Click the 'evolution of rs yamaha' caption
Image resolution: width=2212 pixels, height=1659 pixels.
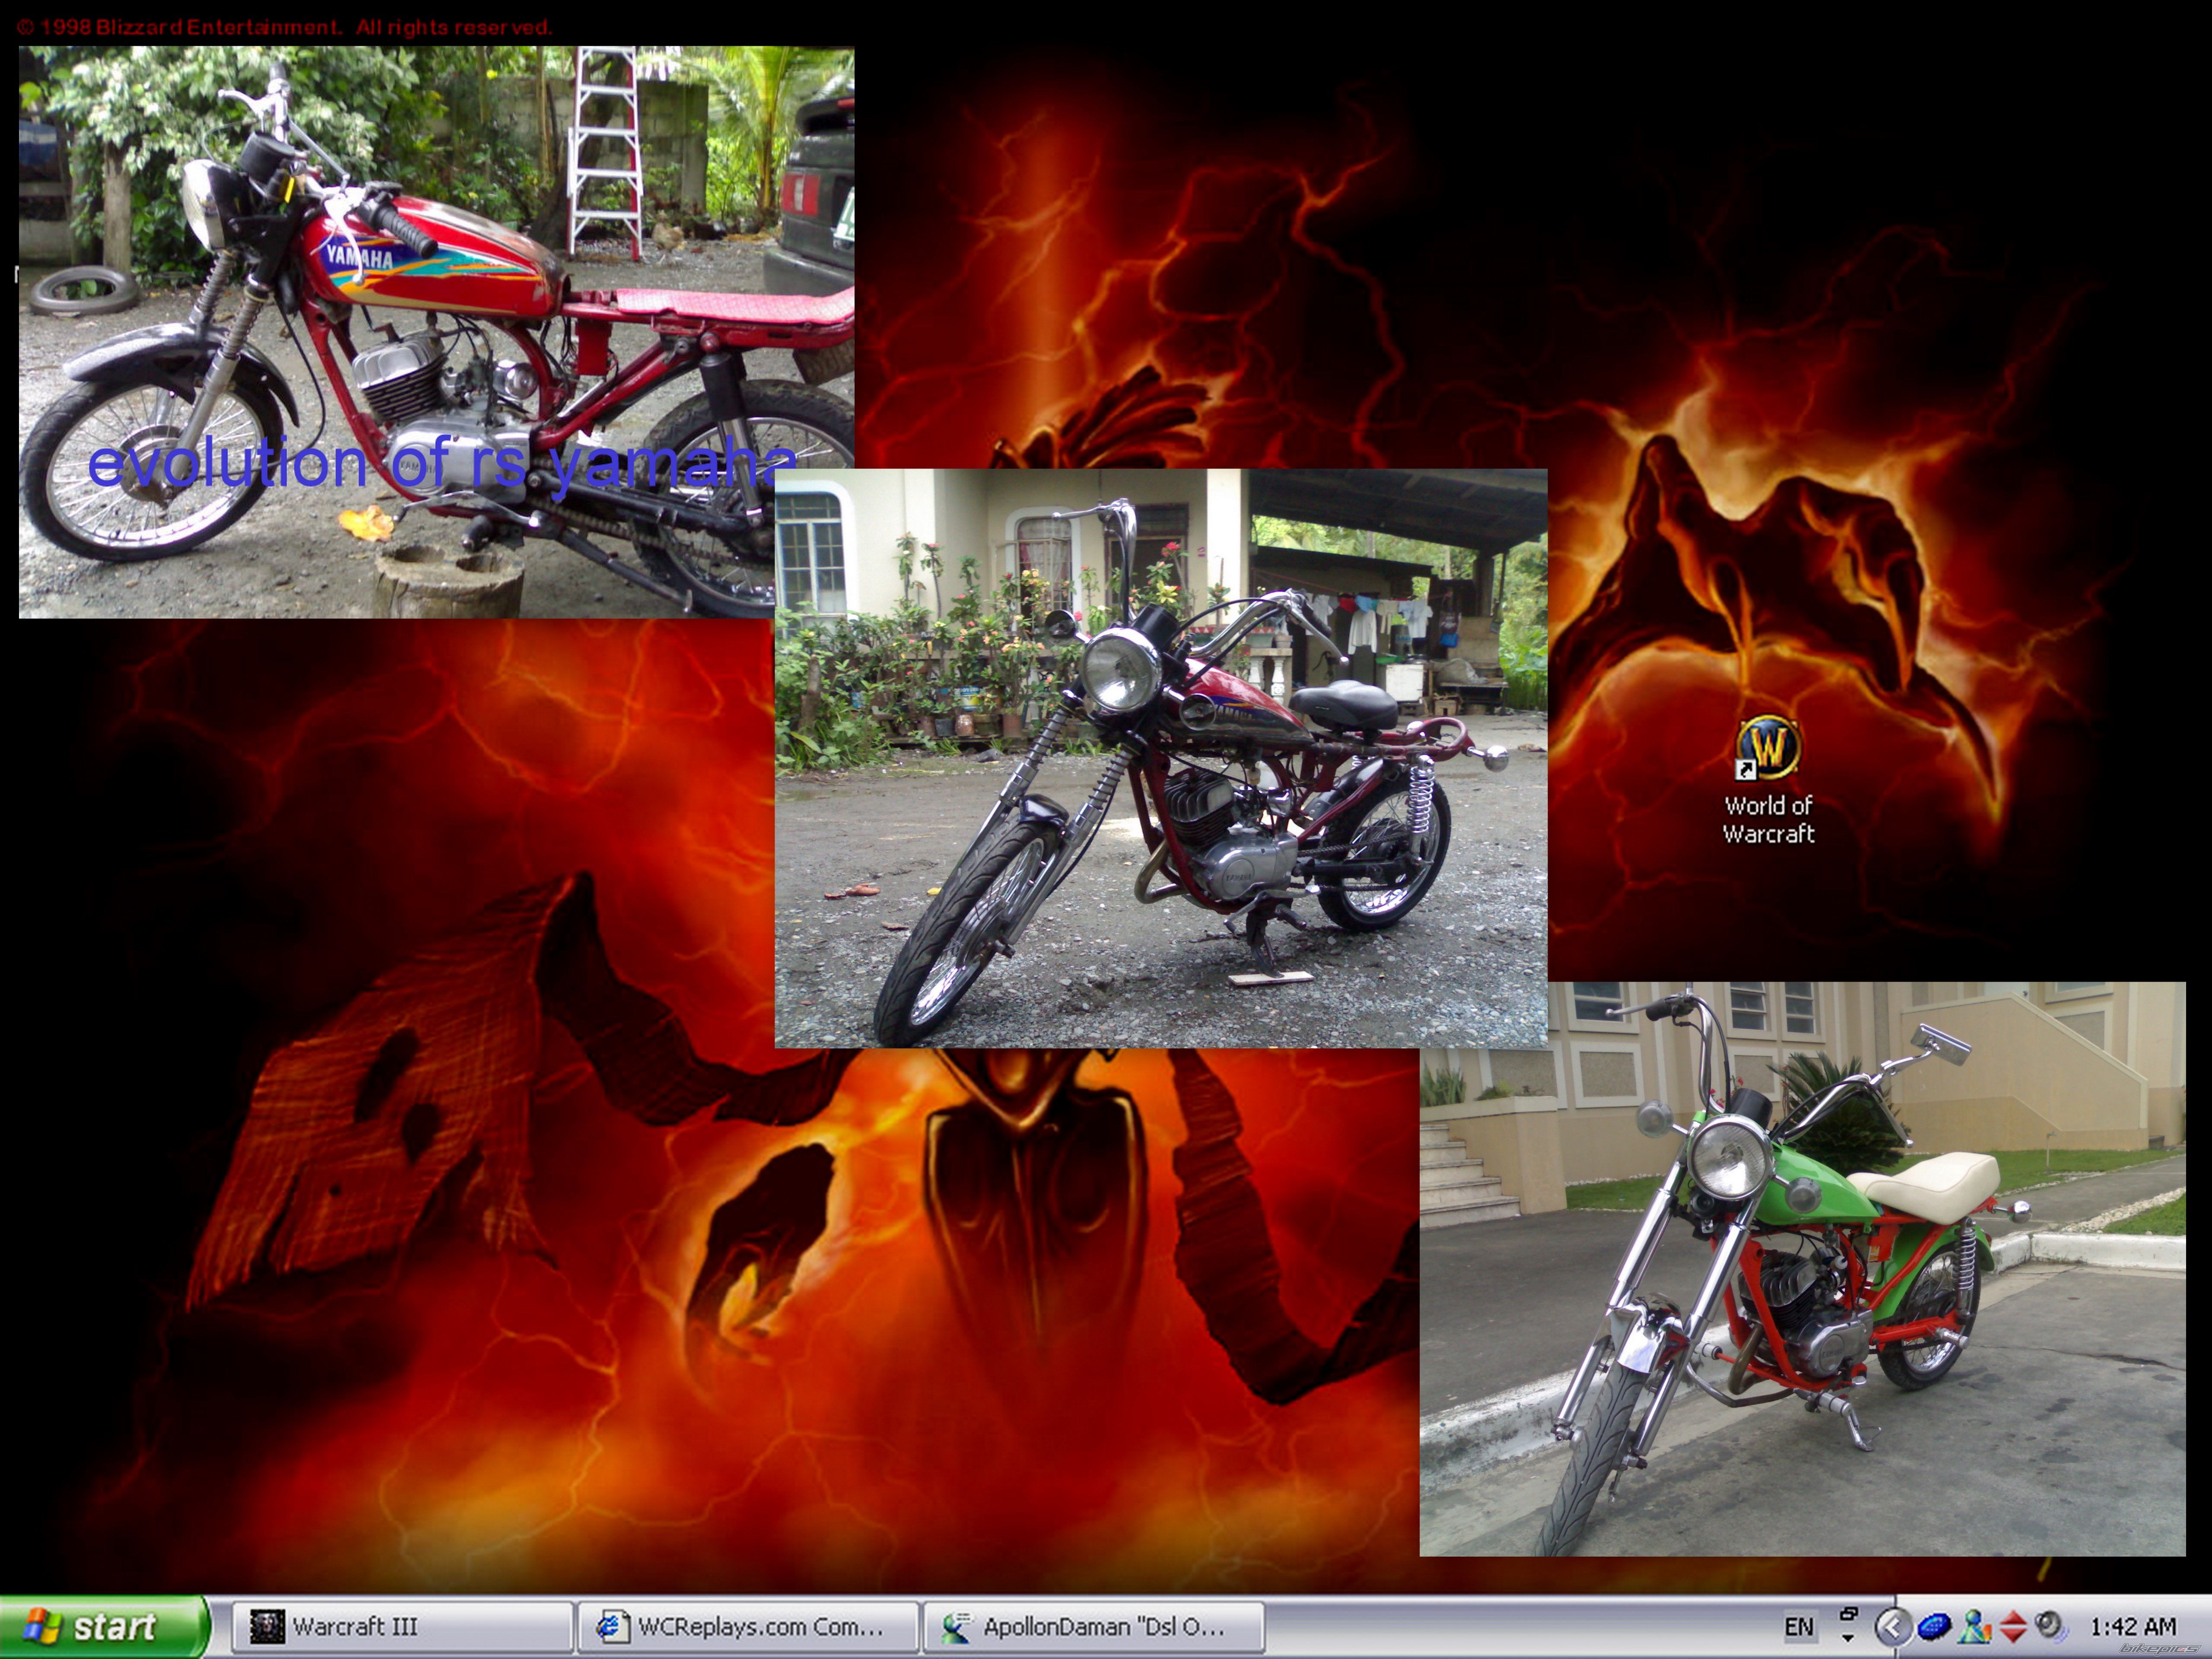(x=442, y=464)
